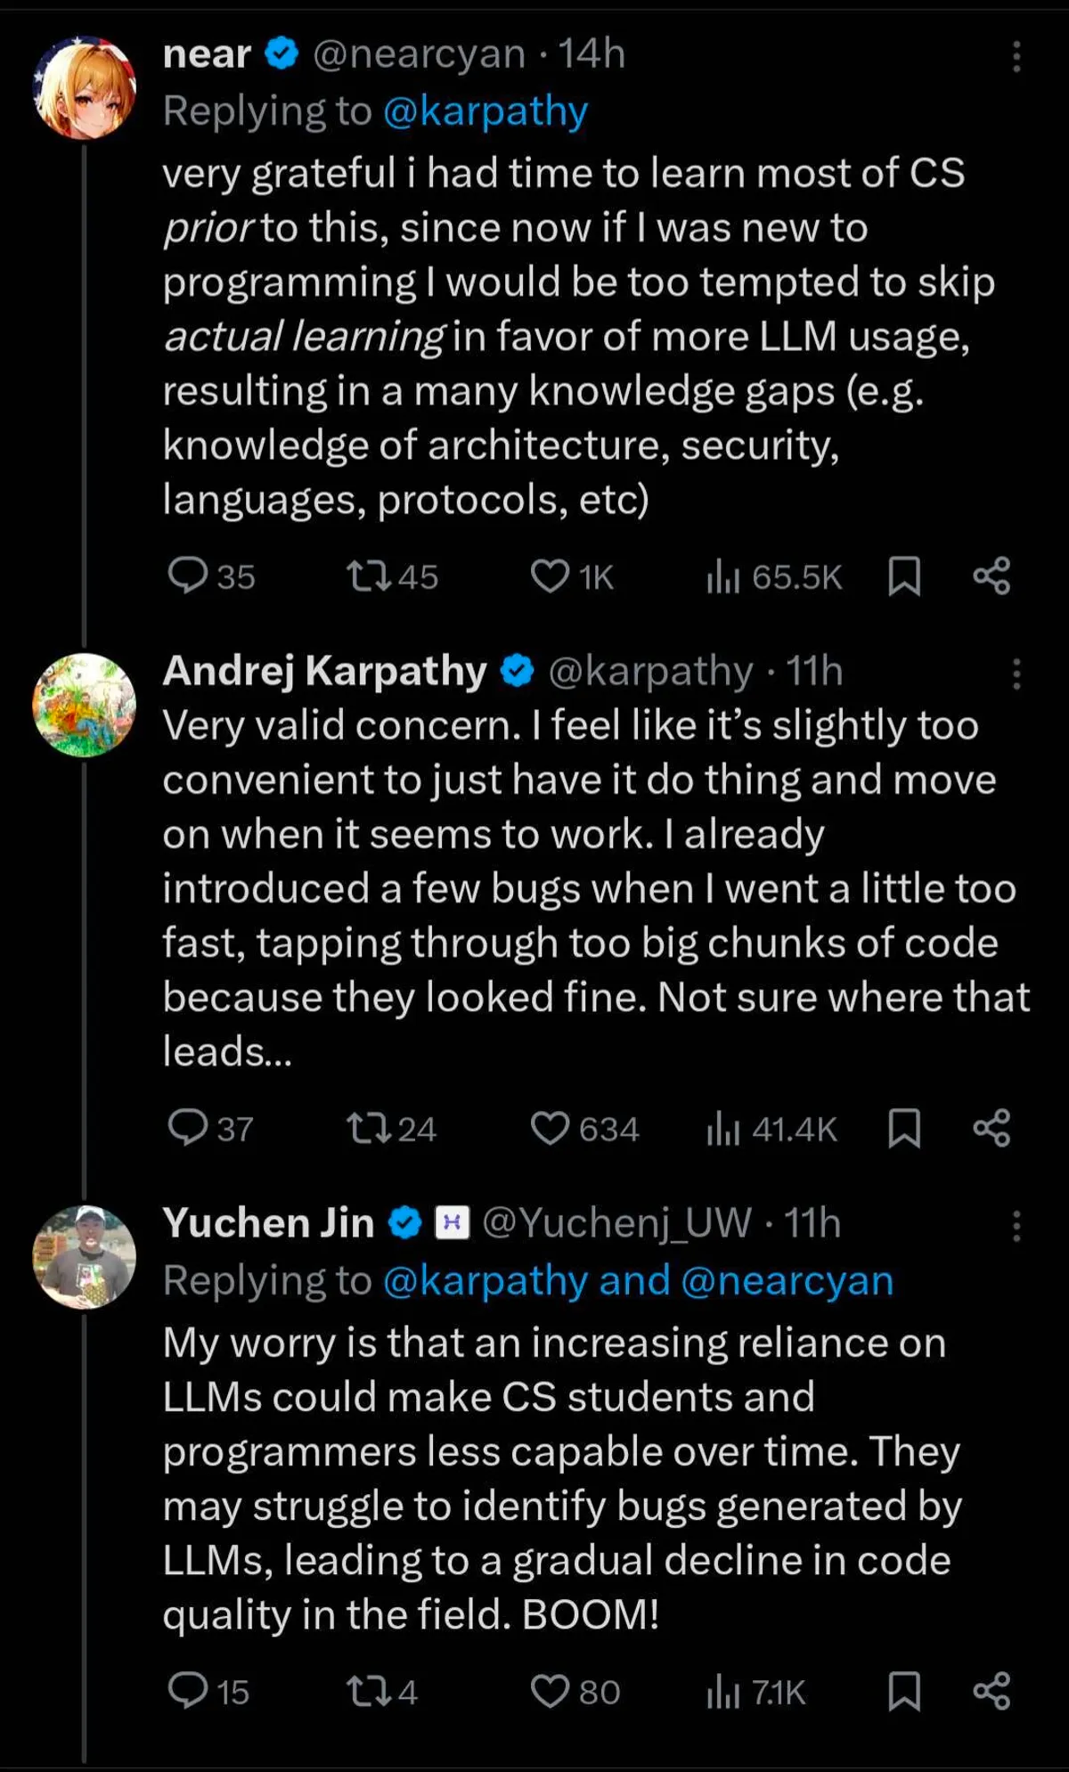The width and height of the screenshot is (1069, 1772).
Task: Open more options on Karpathy's tweet
Action: [x=1016, y=674]
